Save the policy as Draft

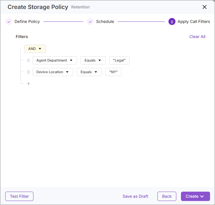pyautogui.click(x=135, y=196)
